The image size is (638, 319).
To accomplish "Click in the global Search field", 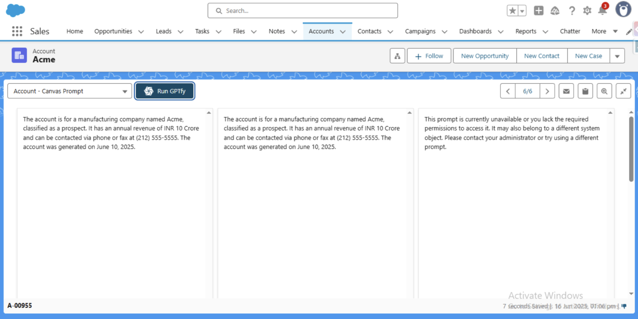I will tap(302, 11).
